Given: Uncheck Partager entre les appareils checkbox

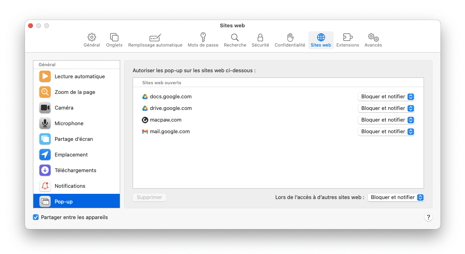Looking at the screenshot, I should (x=36, y=217).
